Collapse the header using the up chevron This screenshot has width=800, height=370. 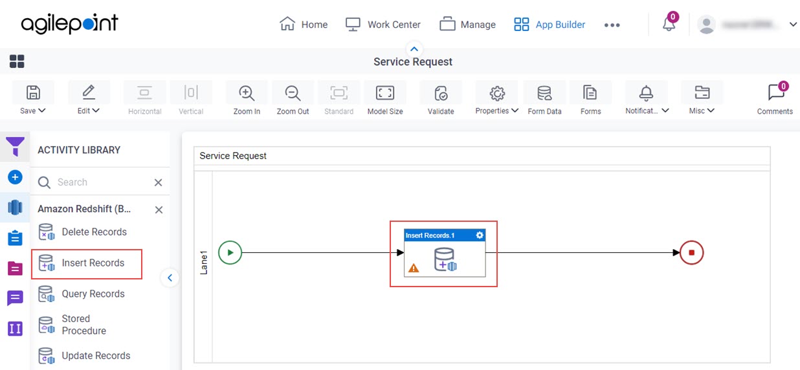tap(414, 49)
